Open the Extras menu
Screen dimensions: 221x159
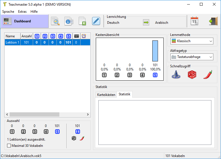[x=22, y=12]
